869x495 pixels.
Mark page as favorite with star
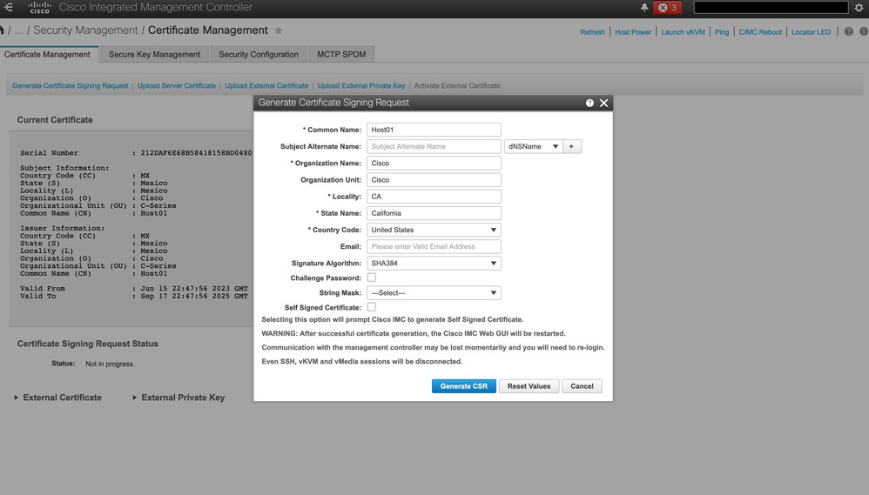[279, 30]
